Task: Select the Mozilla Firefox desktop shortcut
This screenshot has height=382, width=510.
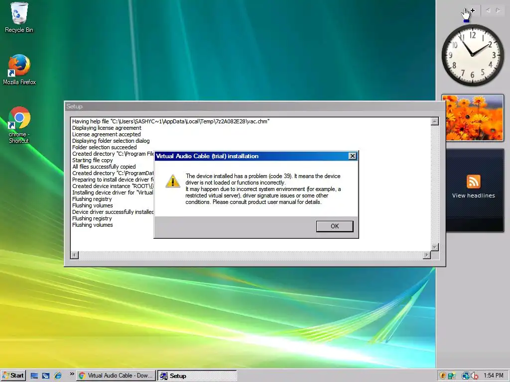Action: click(19, 70)
